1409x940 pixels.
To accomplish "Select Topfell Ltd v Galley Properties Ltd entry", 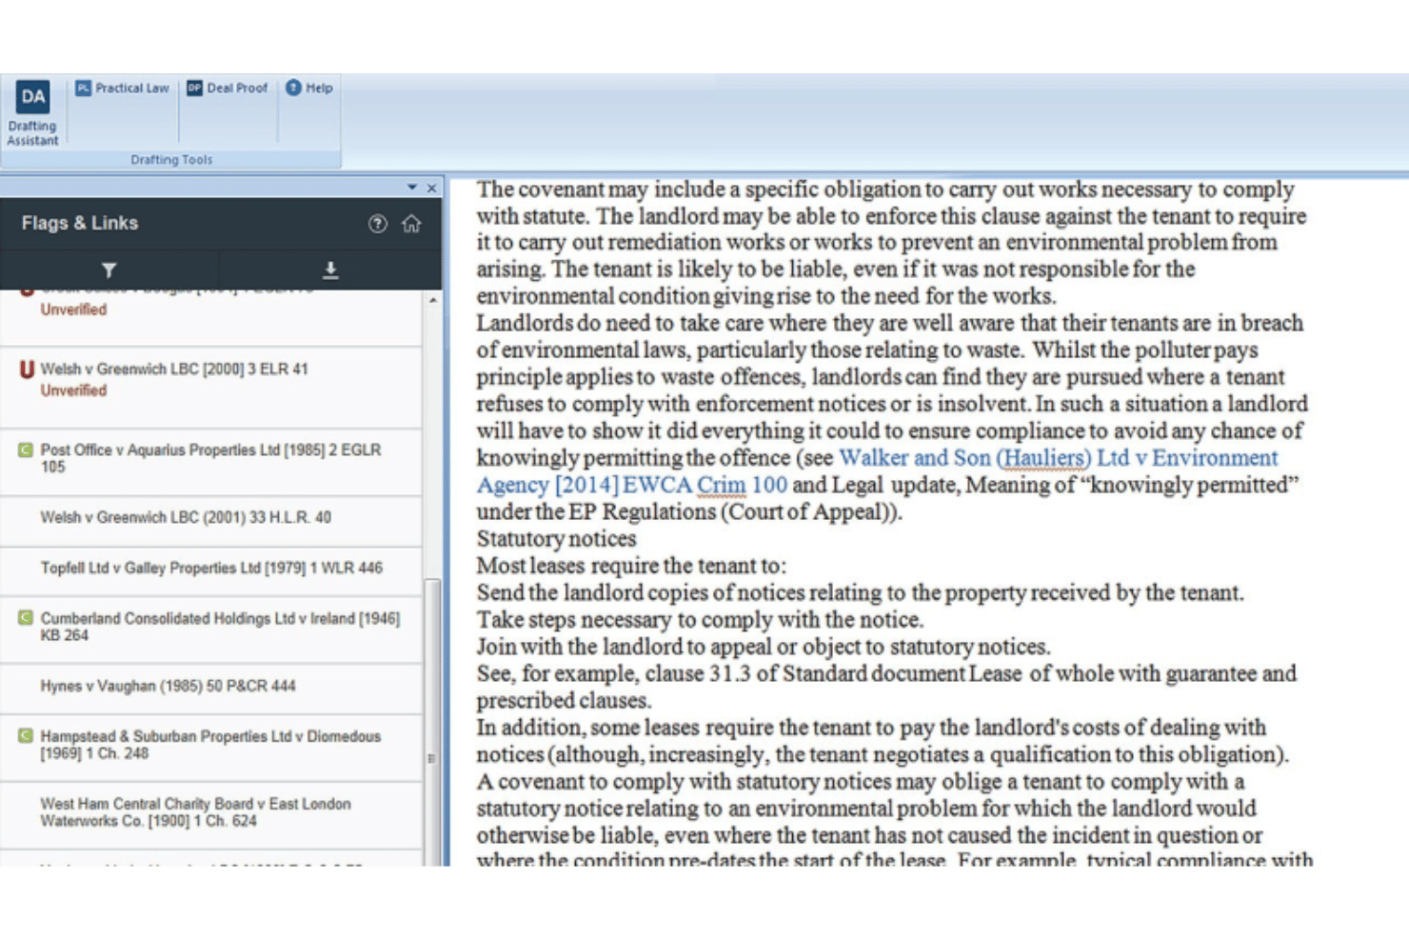I will pos(211,568).
